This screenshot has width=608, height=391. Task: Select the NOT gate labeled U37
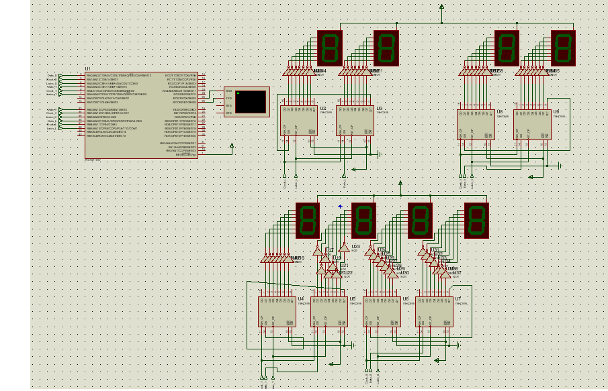(x=445, y=274)
